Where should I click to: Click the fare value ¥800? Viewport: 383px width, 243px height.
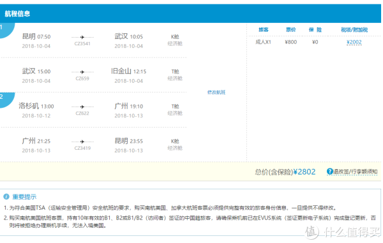[x=290, y=42]
